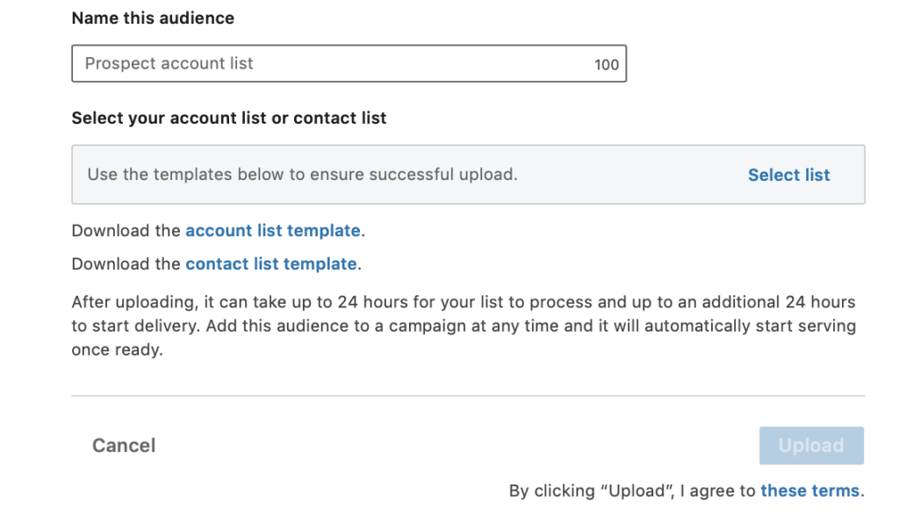Click "Select your account list or contact list" heading
This screenshot has width=899, height=525.
(228, 118)
